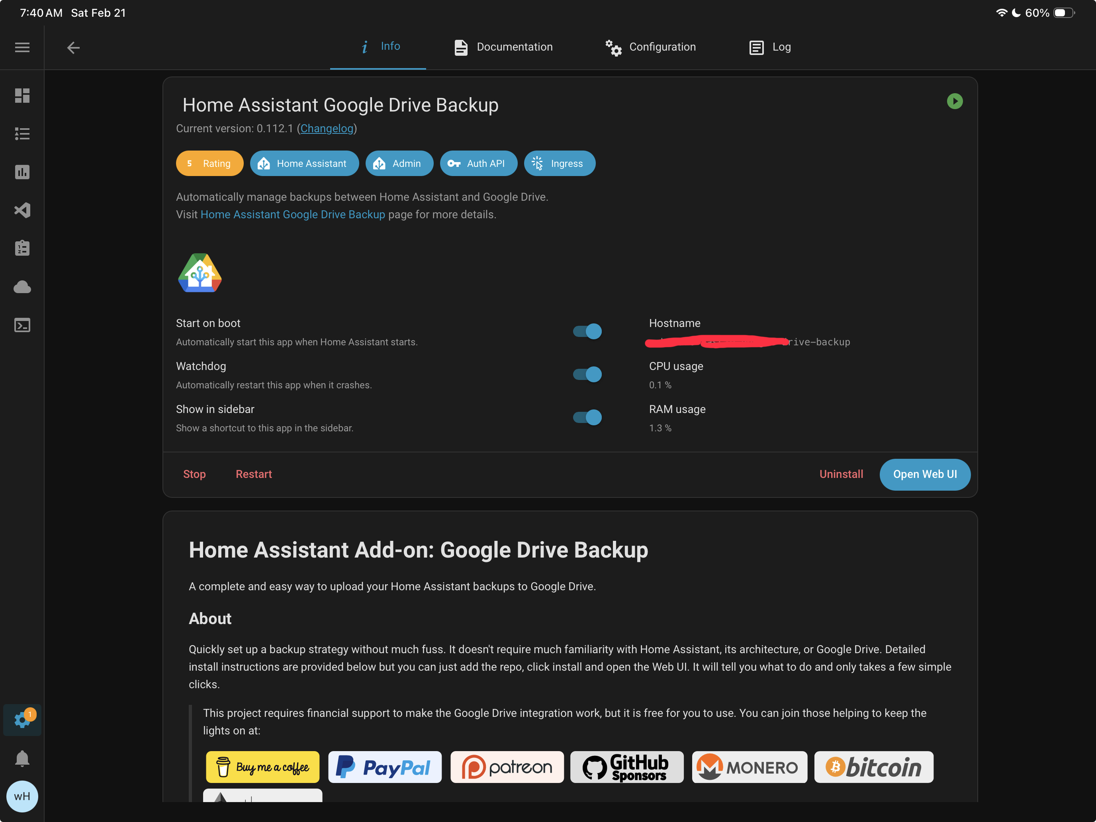Click the wH user profile avatar

[x=22, y=796]
